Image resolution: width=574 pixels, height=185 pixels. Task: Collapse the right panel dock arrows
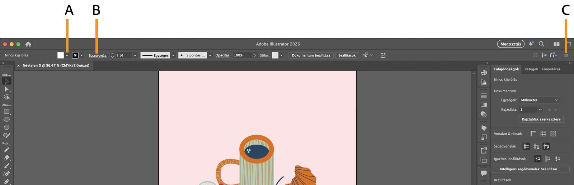[x=570, y=62]
